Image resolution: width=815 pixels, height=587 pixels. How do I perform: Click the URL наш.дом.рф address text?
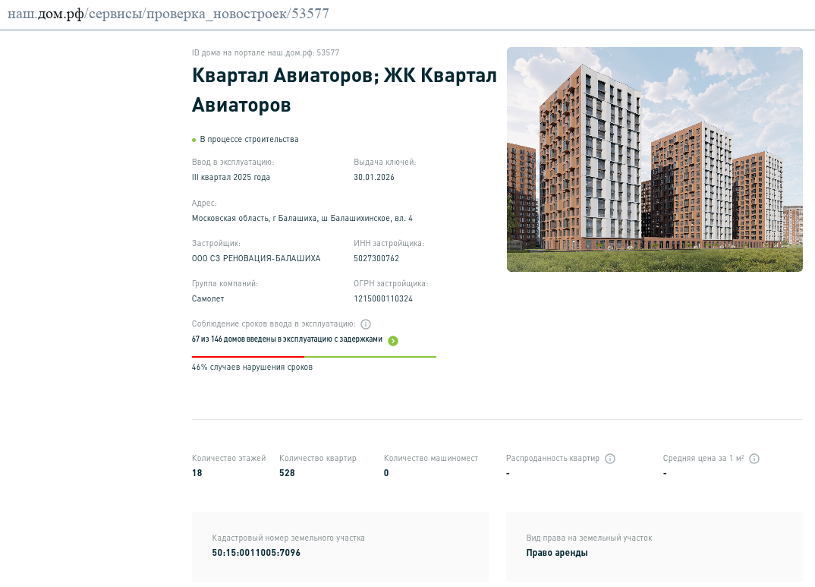tap(168, 14)
